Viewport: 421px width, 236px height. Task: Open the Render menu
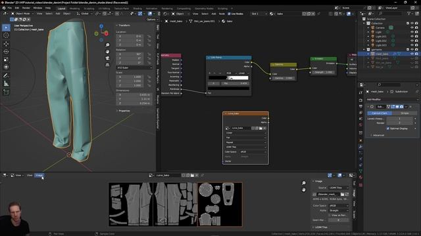click(x=26, y=8)
